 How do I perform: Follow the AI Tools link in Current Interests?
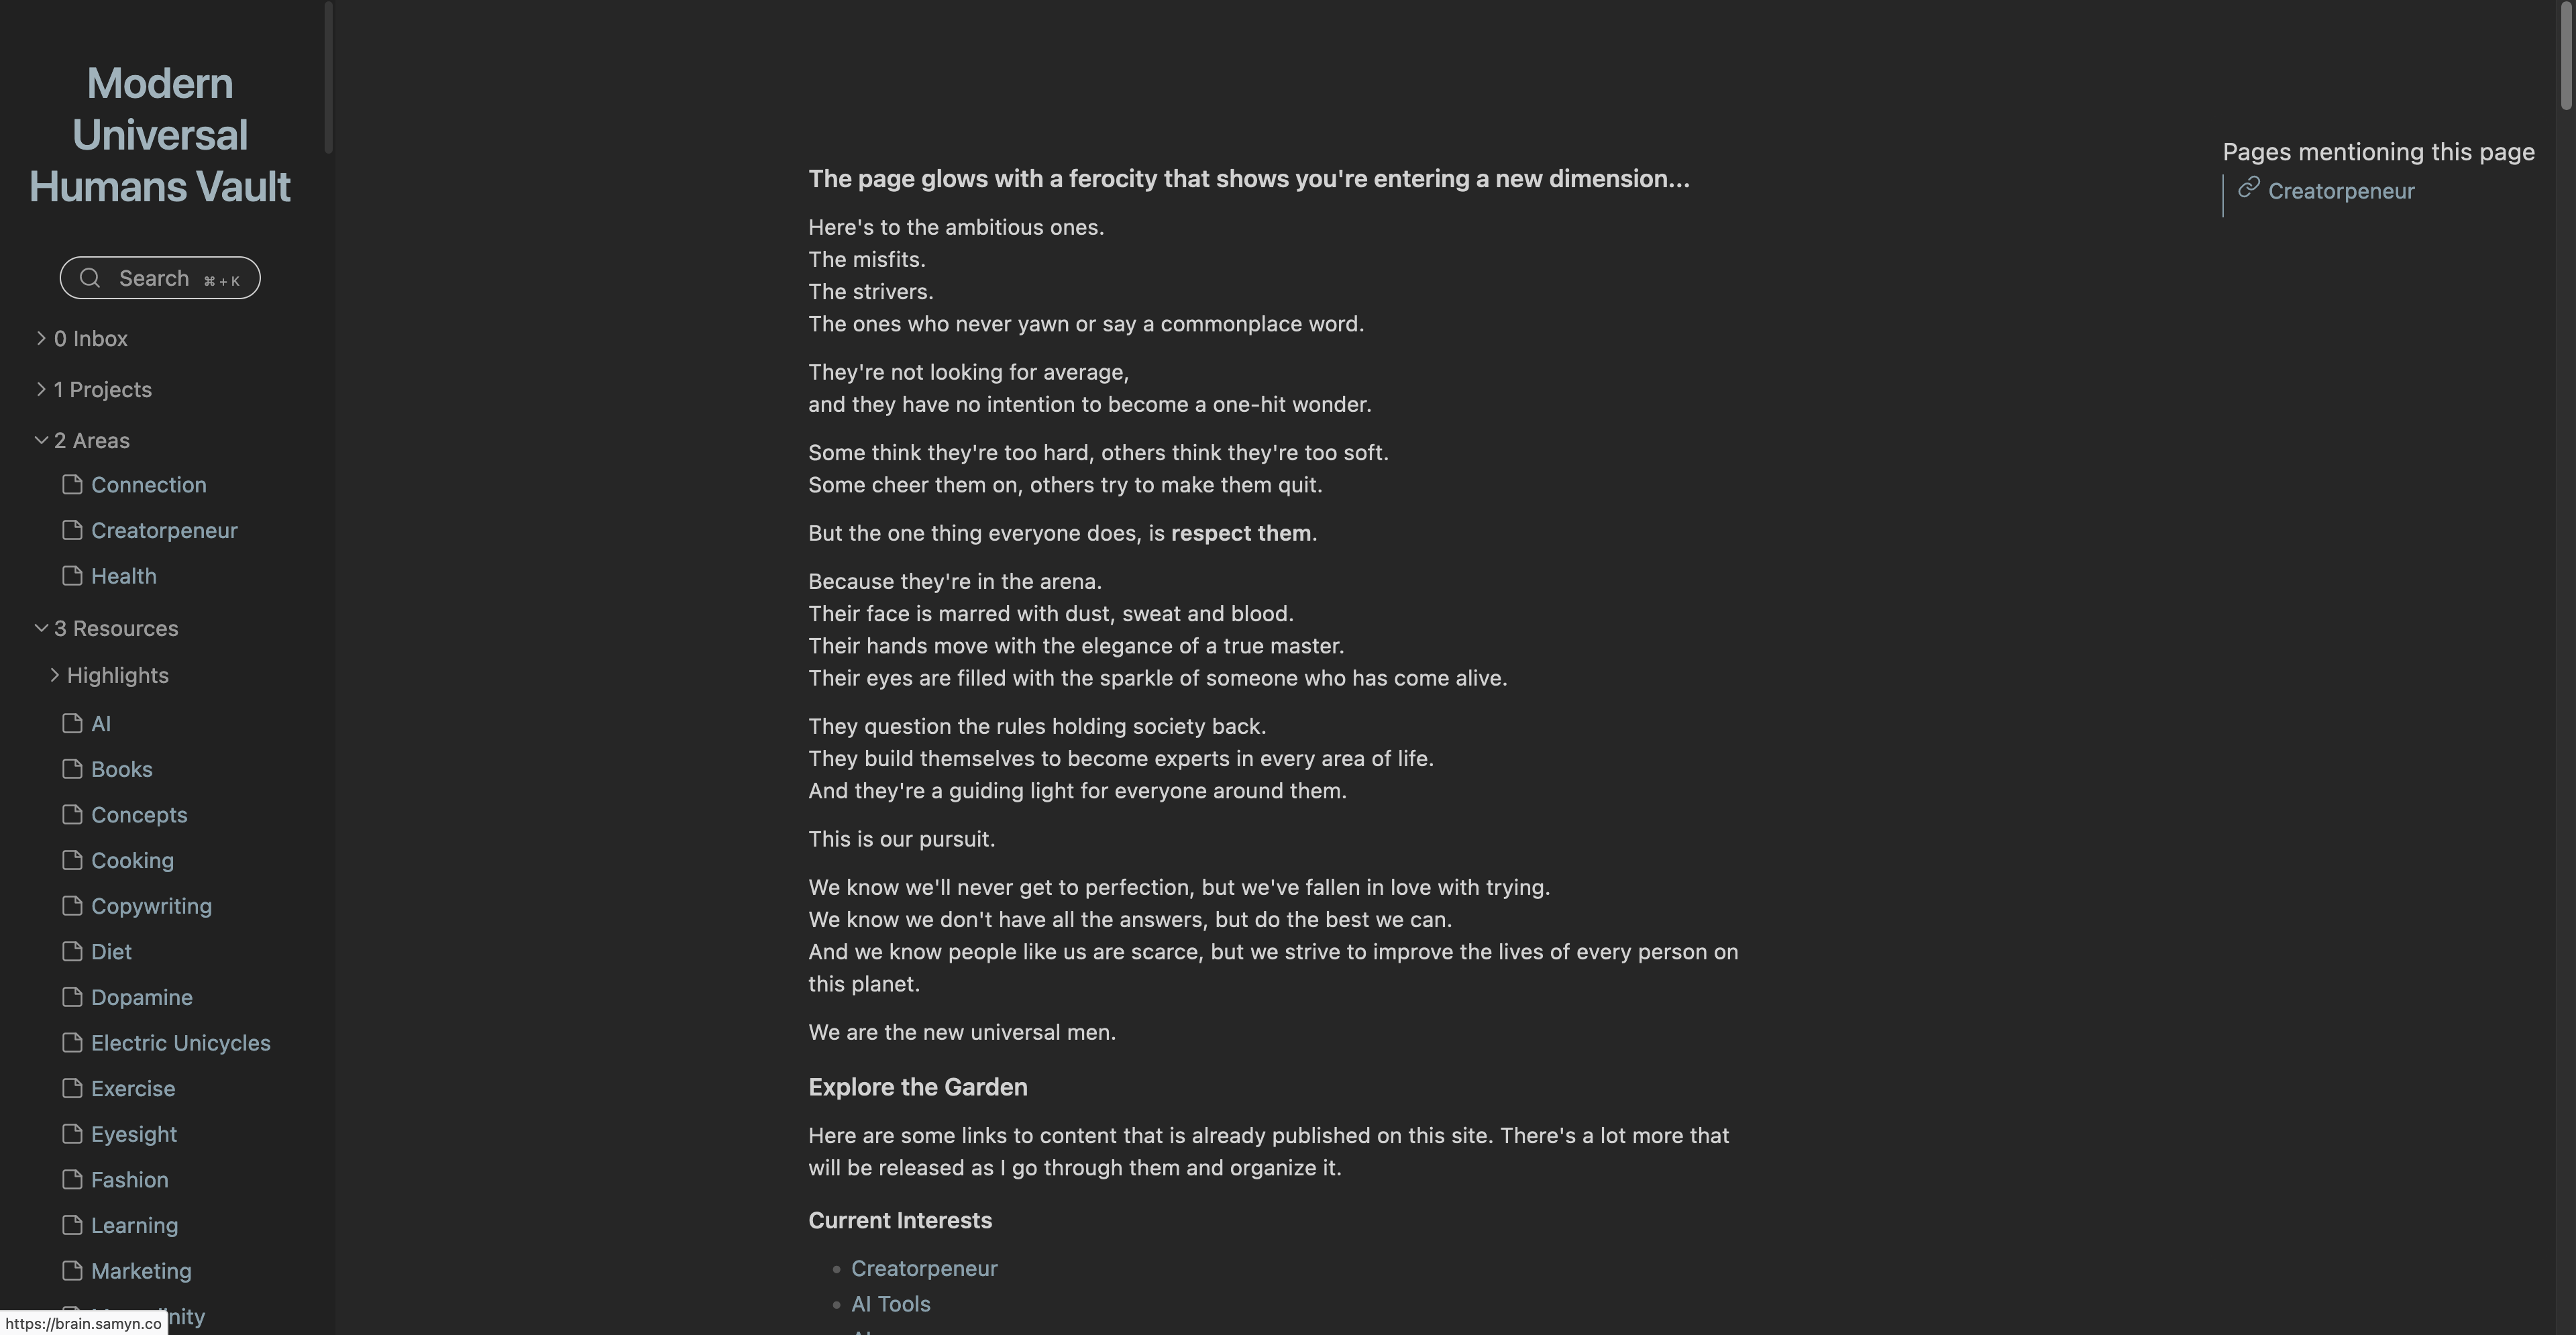coord(890,1304)
